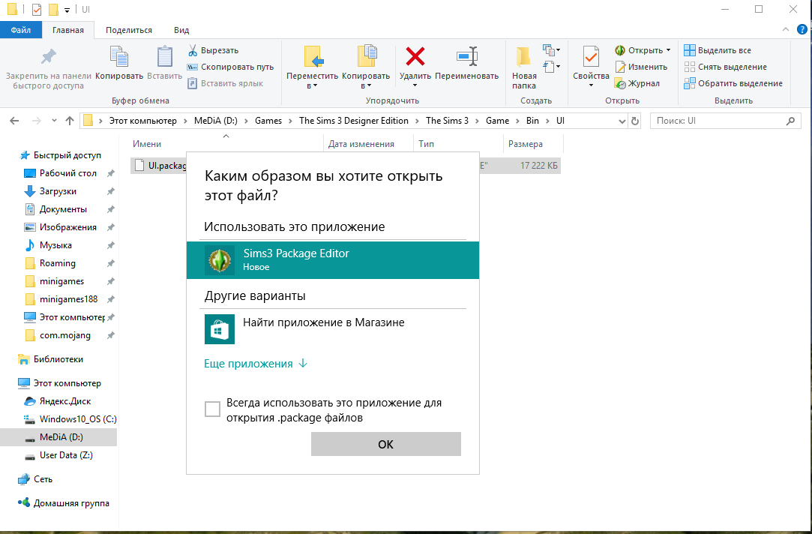Click Изменить edit button in ribbon

(x=641, y=67)
